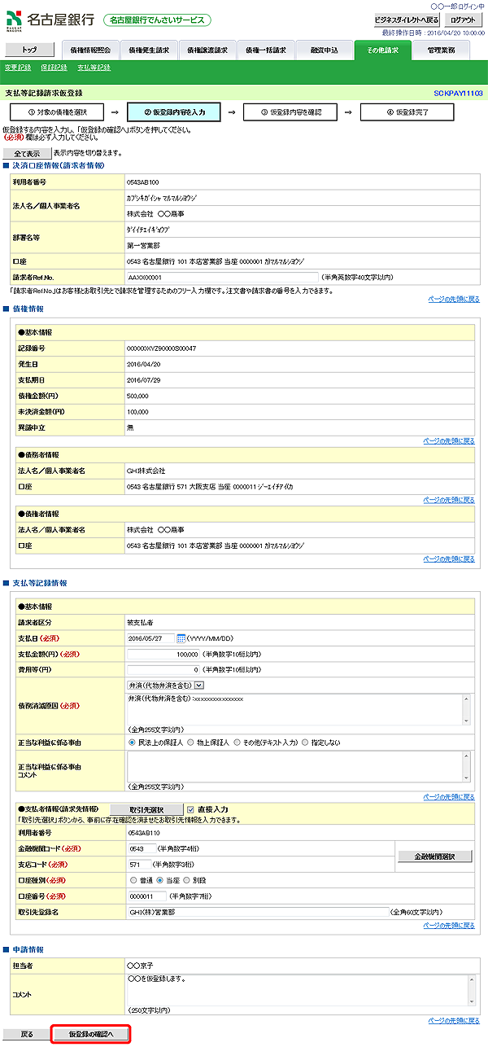Open 支払等記録 submenu link
488x1047 pixels.
[x=94, y=68]
